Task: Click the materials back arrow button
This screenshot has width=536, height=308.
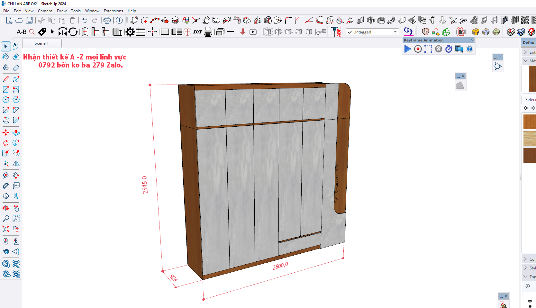Action: (526, 108)
